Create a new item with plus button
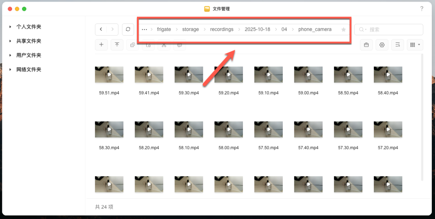 click(101, 45)
